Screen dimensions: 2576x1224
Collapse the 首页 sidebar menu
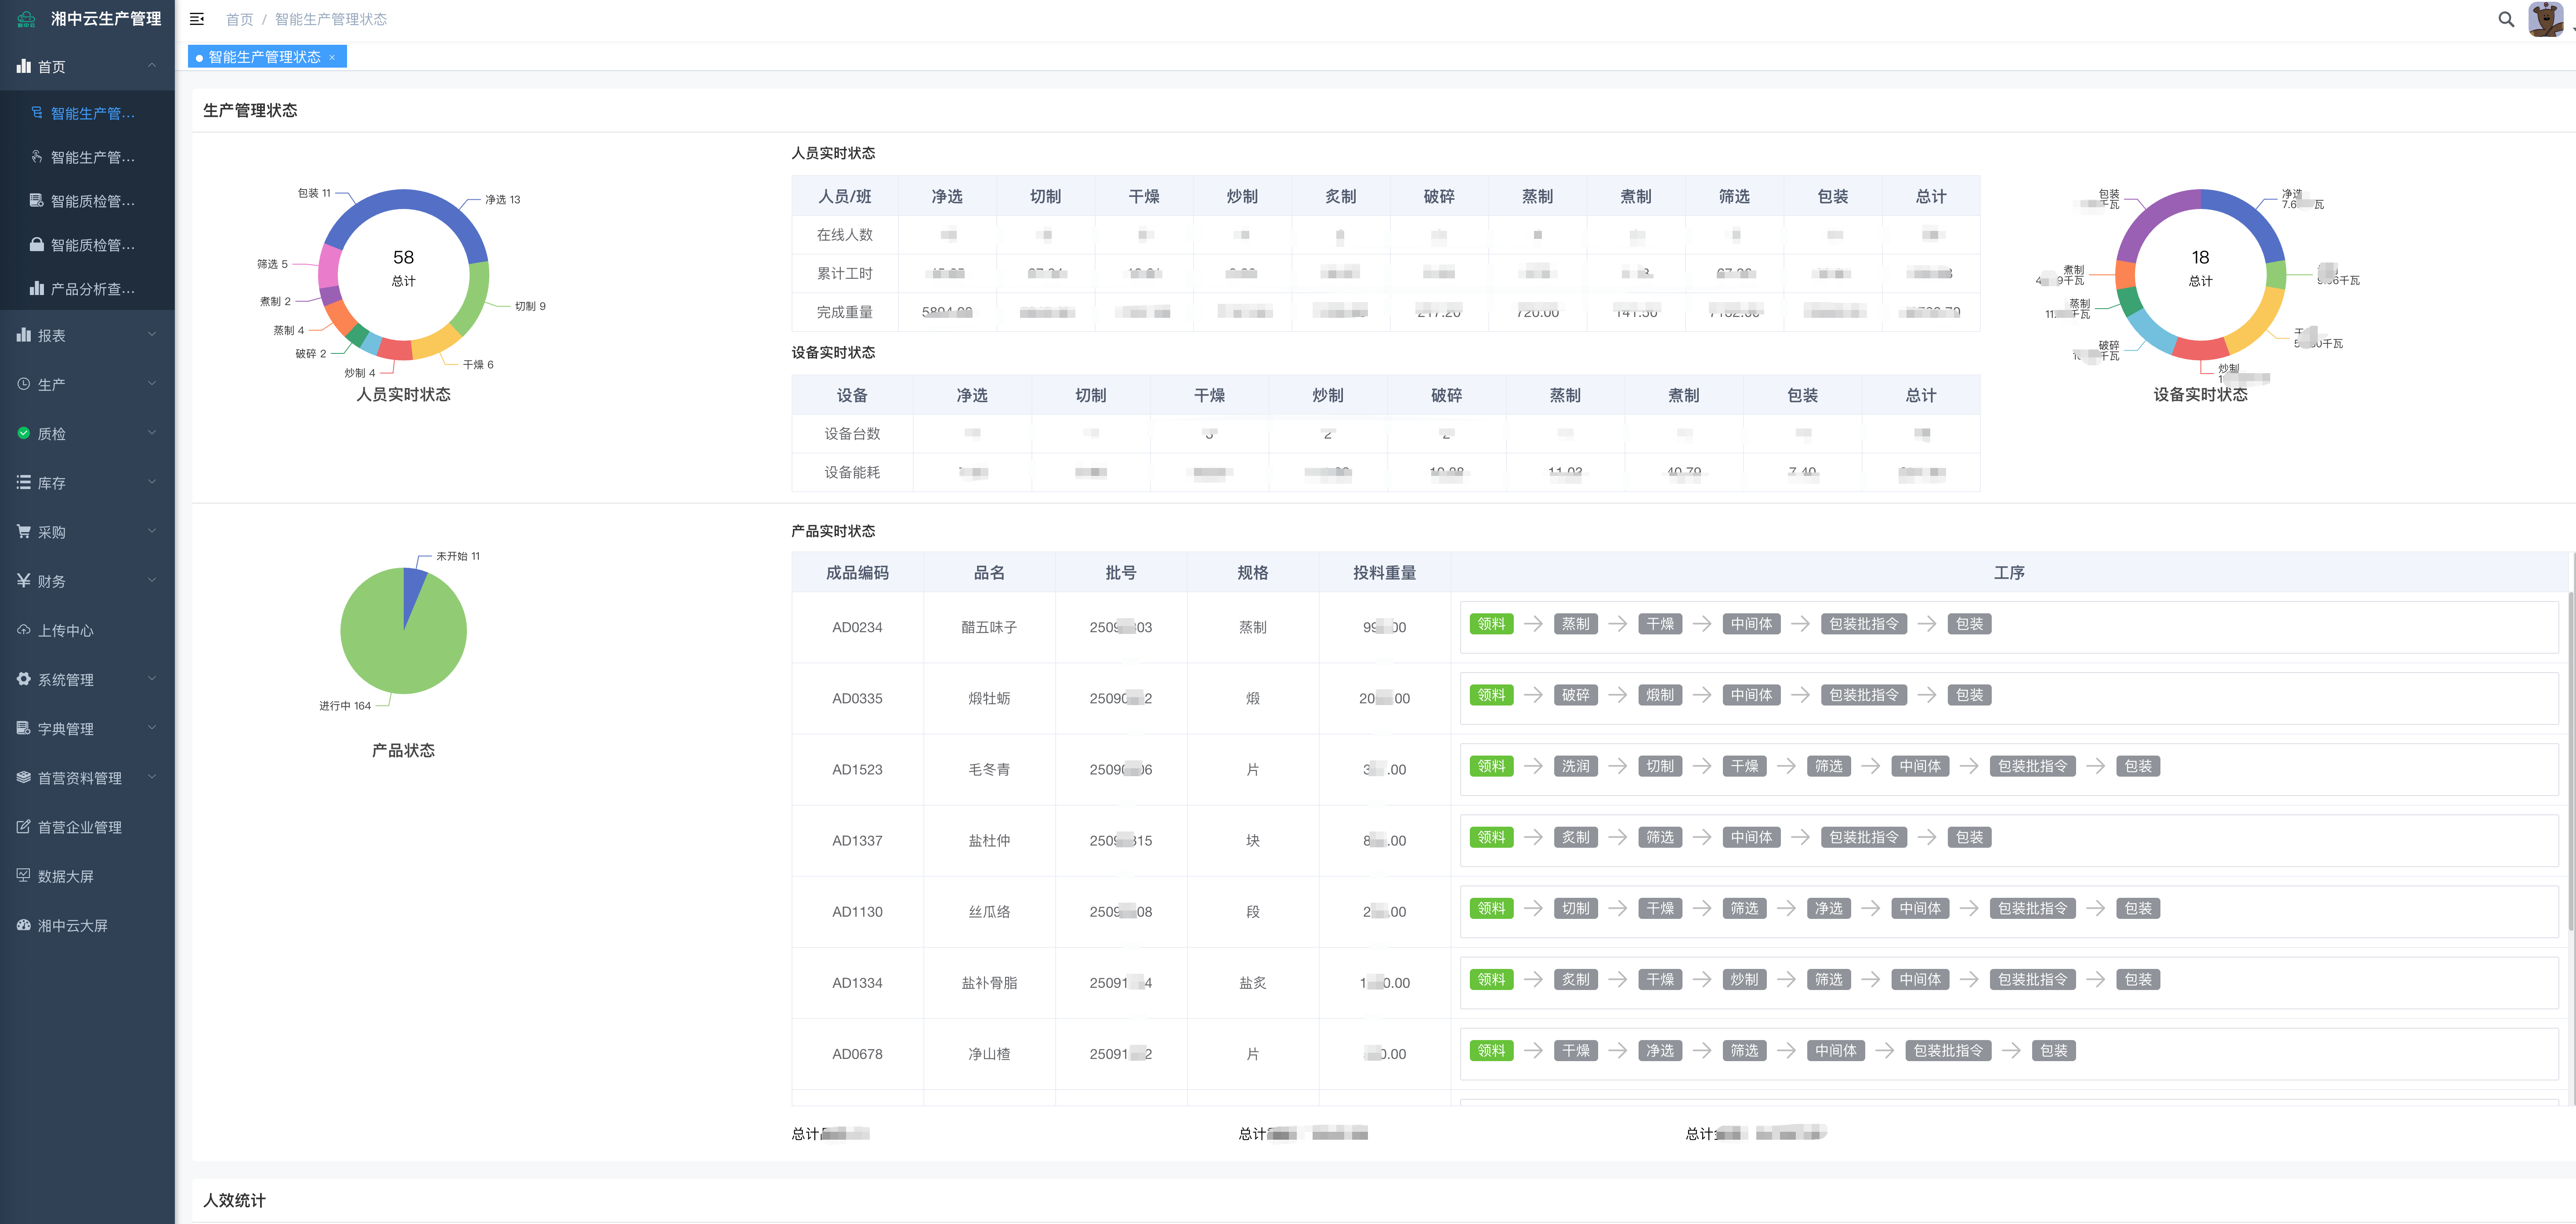(152, 66)
